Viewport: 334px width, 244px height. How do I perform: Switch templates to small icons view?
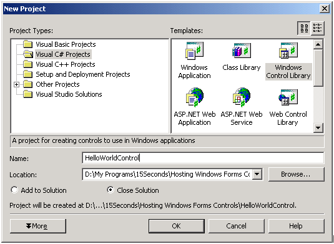tap(317, 28)
